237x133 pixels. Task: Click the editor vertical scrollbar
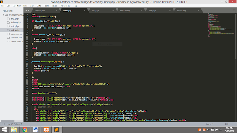click(236, 36)
